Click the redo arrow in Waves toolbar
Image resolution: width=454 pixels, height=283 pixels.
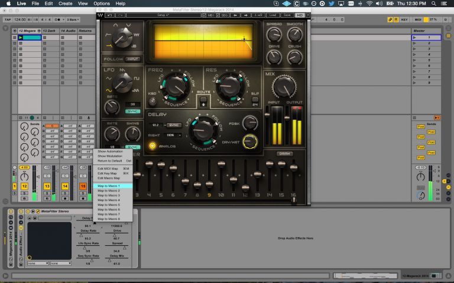coord(121,15)
